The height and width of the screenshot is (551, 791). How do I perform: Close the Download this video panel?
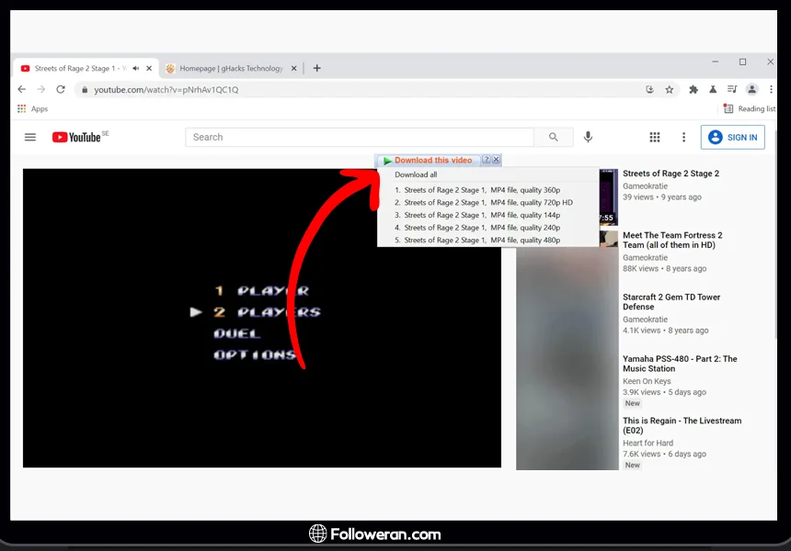[497, 160]
